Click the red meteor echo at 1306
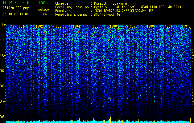This screenshot has height=123, width=194. point(110,99)
